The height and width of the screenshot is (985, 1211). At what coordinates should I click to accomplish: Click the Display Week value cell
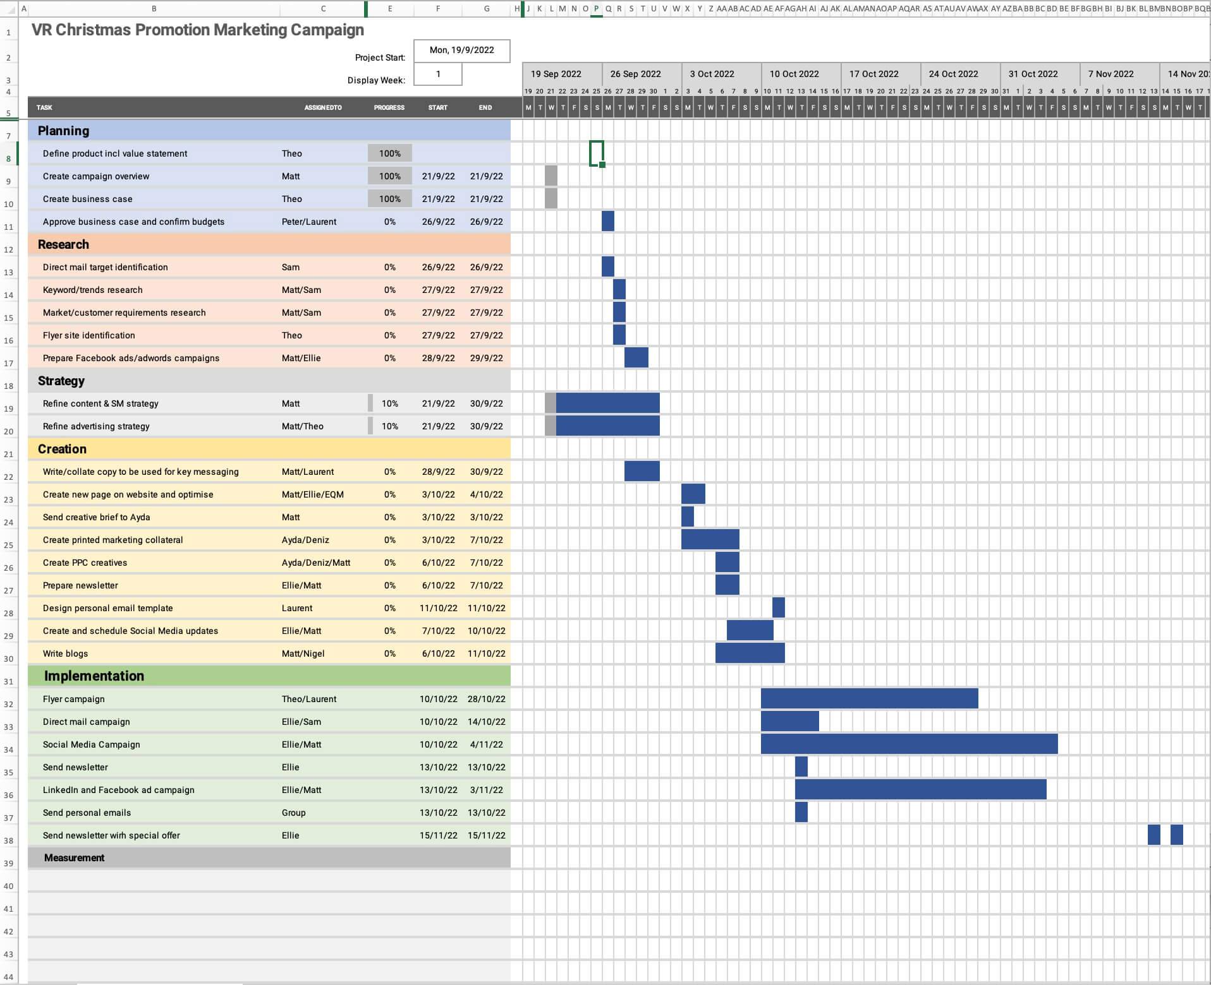click(437, 74)
